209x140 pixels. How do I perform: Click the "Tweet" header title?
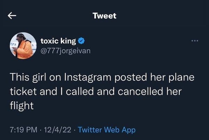[104, 16]
